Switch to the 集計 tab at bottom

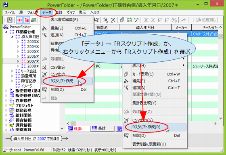click(x=103, y=128)
